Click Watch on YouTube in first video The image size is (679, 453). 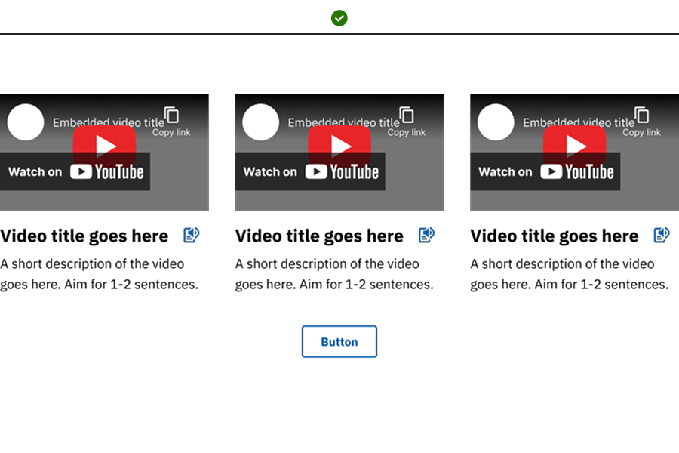[75, 171]
